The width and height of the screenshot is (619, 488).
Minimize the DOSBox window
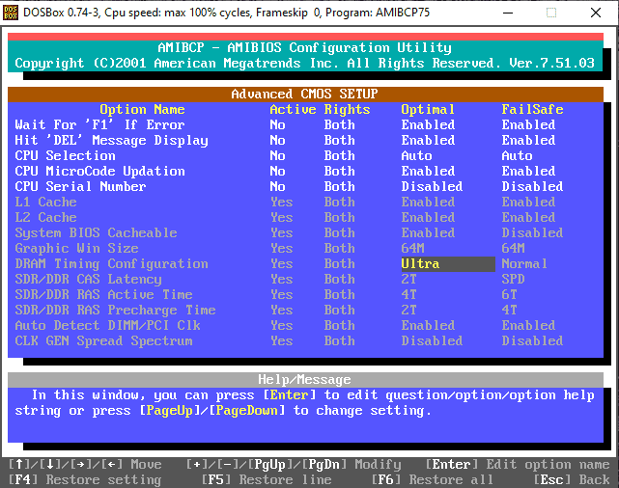tap(508, 13)
